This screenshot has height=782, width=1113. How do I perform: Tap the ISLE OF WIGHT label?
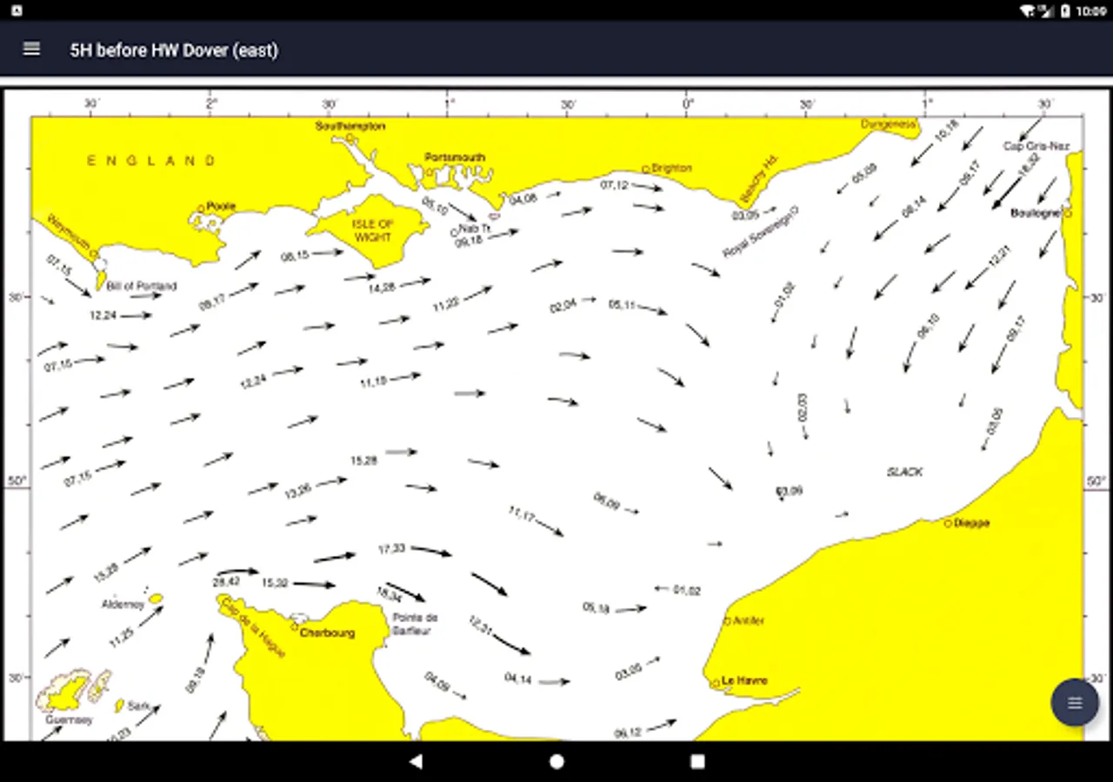373,230
